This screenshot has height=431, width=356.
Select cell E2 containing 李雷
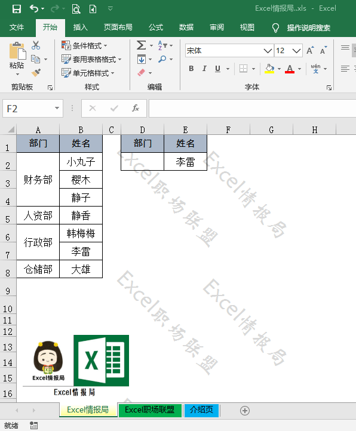[185, 162]
